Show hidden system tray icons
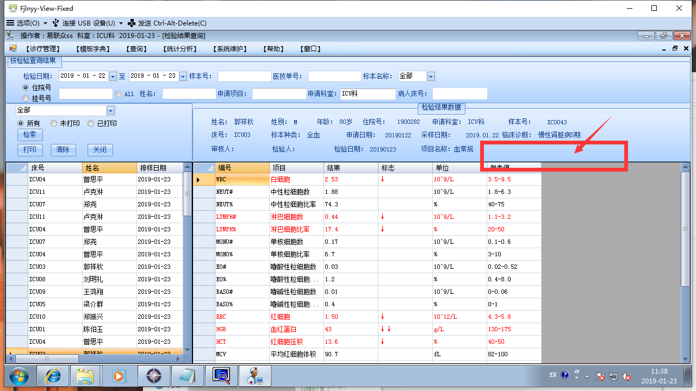The height and width of the screenshot is (391, 696). 586,376
